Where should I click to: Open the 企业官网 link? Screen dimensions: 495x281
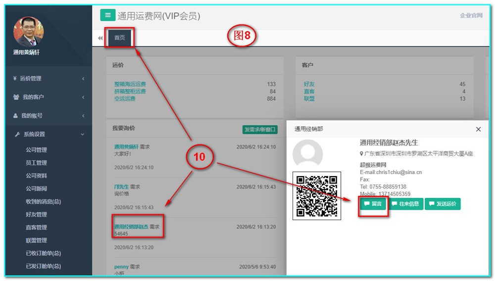(471, 15)
